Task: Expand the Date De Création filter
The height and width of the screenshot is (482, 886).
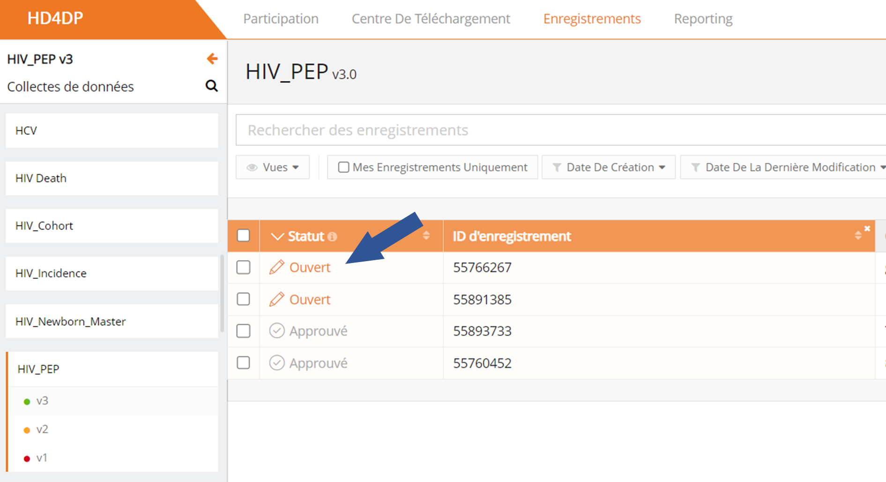Action: point(608,168)
